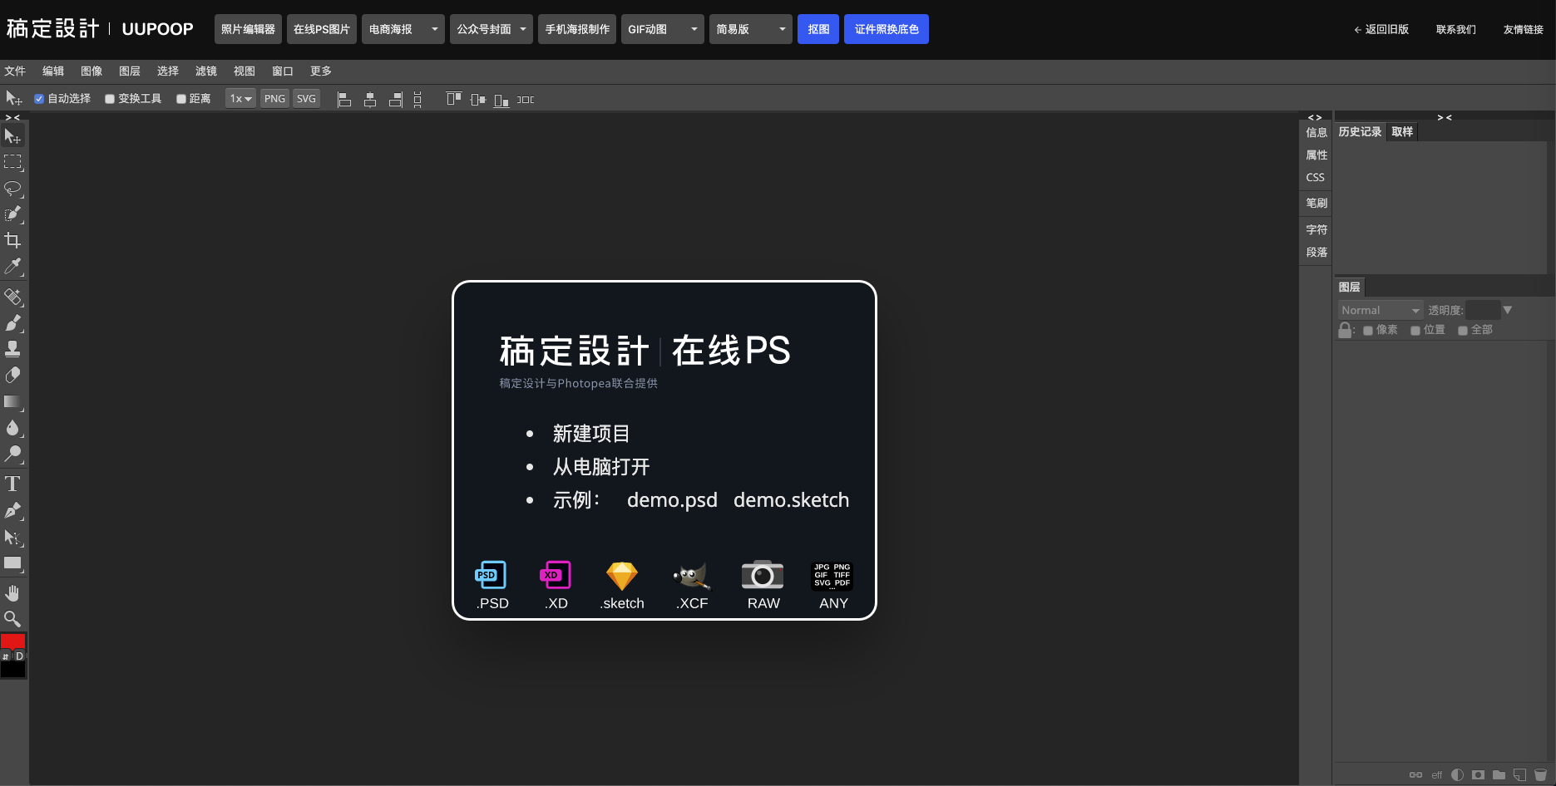The image size is (1556, 786).
Task: Pick the Dodge tool
Action: (12, 454)
